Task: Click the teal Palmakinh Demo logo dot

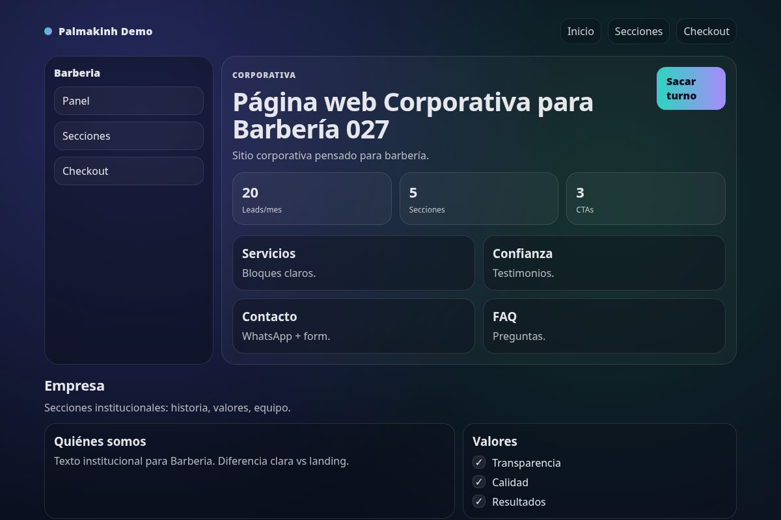Action: [x=48, y=31]
